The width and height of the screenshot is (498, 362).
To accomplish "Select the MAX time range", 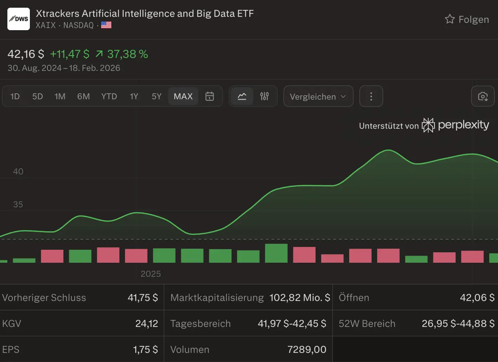I will pyautogui.click(x=183, y=96).
